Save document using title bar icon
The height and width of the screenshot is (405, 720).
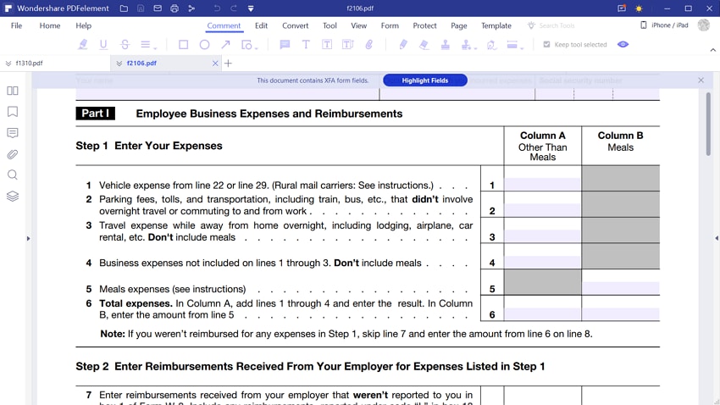[141, 8]
